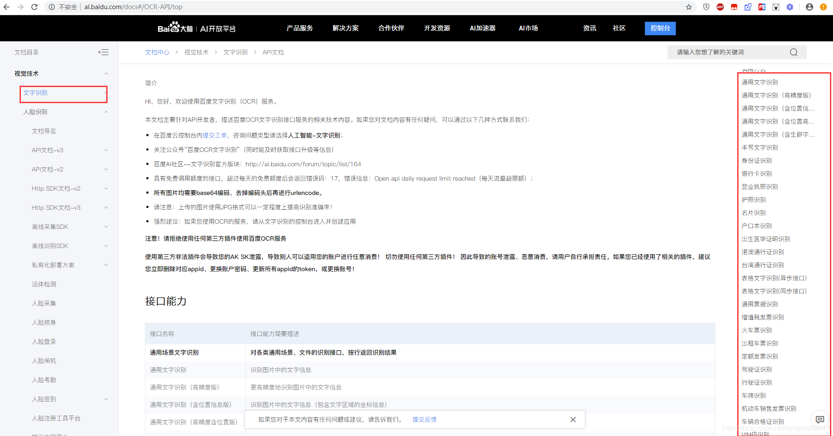The width and height of the screenshot is (833, 436).
Task: Open 产品服务 menu
Action: [300, 28]
